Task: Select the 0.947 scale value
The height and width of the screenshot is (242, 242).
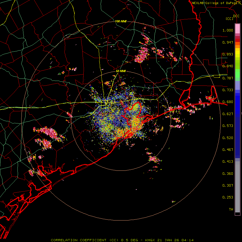Action: pos(228,42)
